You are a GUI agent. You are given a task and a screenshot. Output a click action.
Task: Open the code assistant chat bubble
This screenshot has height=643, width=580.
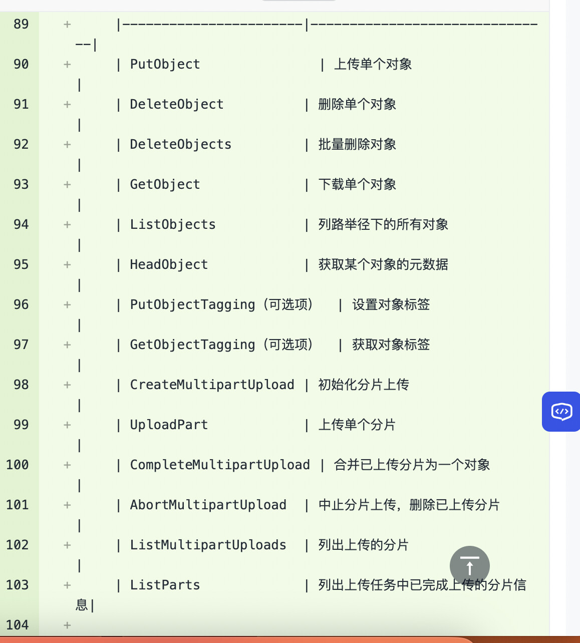pyautogui.click(x=560, y=412)
